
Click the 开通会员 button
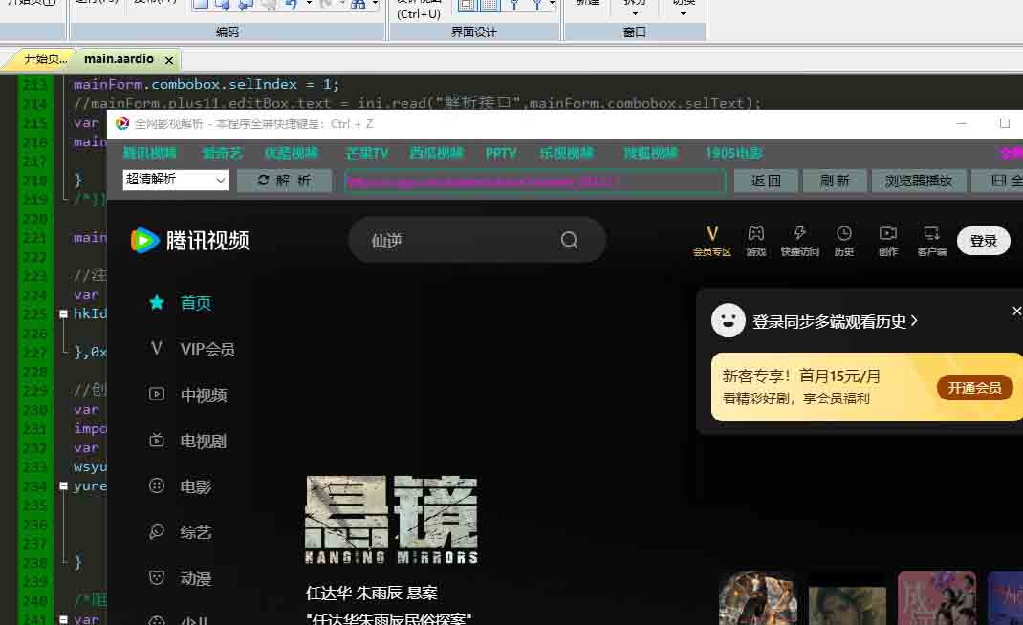pos(975,388)
